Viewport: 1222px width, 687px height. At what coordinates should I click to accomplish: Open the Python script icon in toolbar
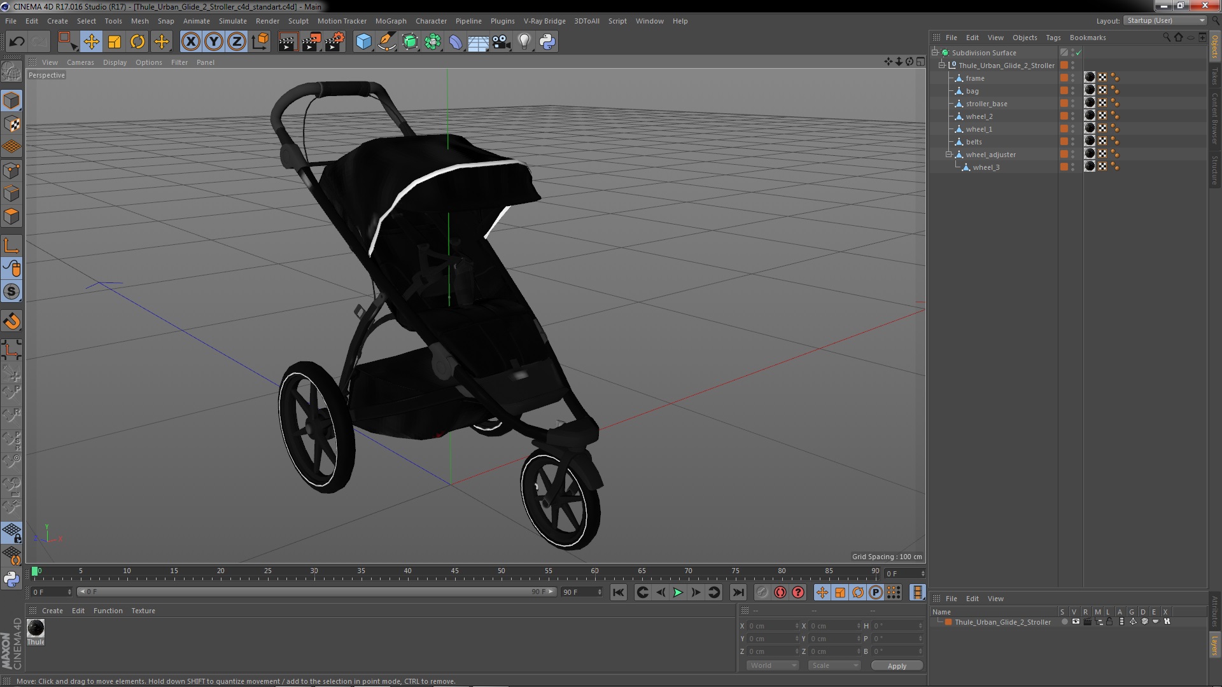tap(547, 42)
